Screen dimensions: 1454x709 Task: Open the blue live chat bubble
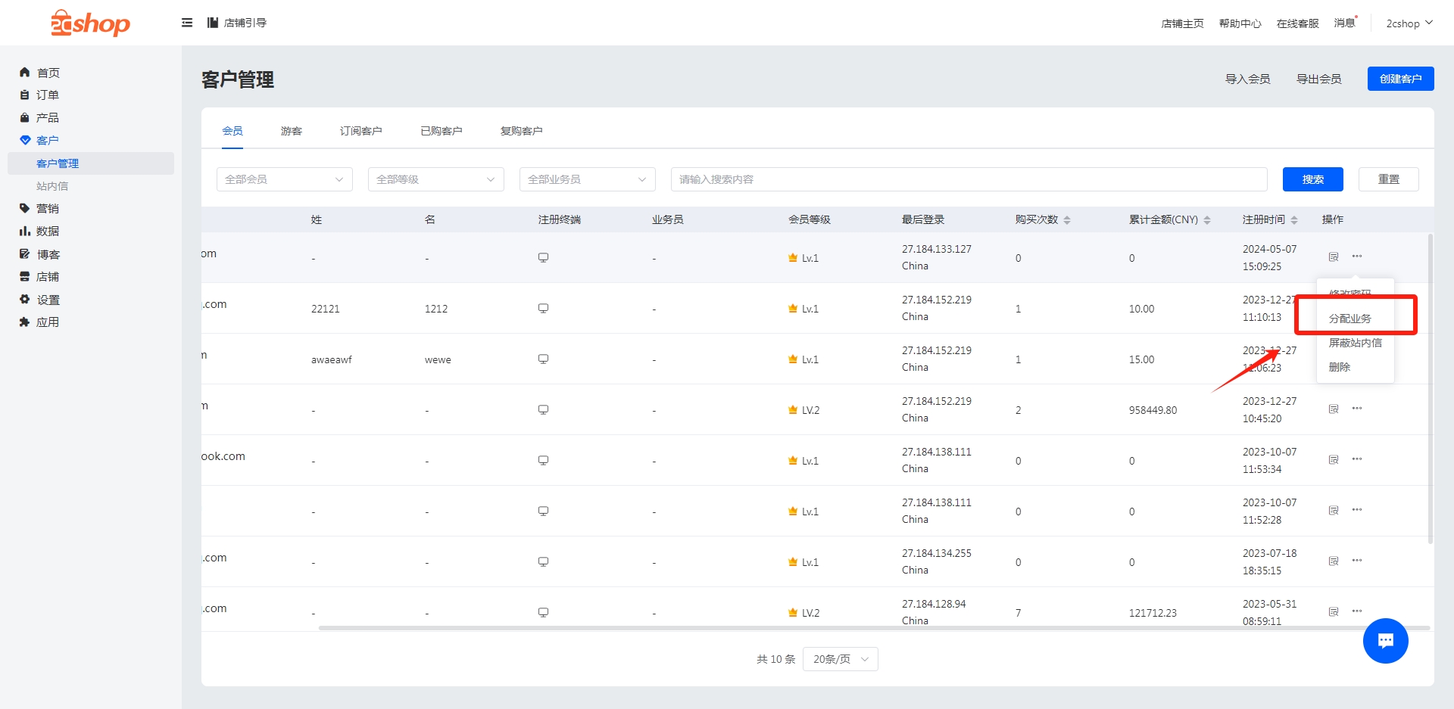(1386, 641)
